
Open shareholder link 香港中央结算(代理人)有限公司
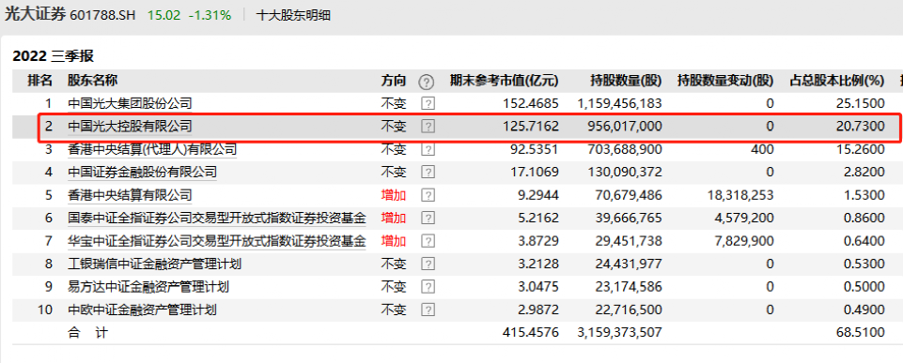tap(152, 149)
